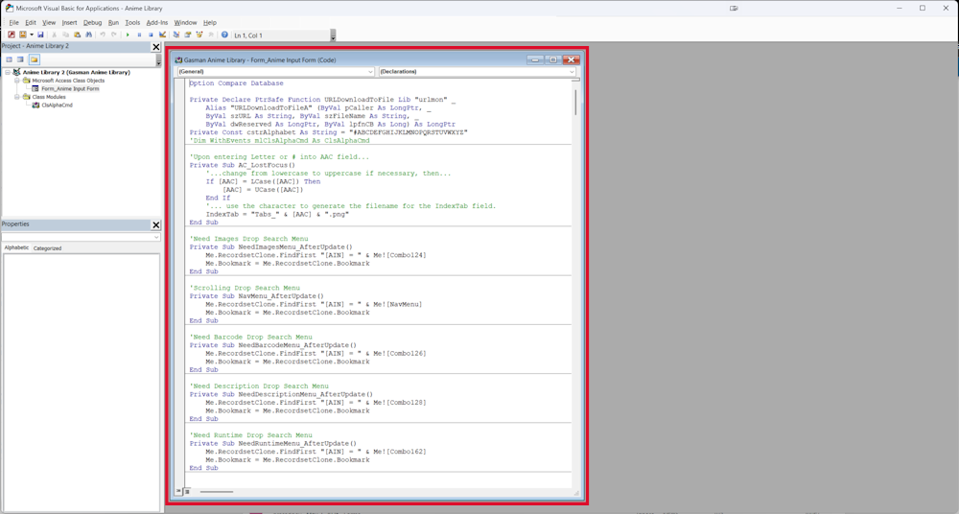Open the File menu
The width and height of the screenshot is (959, 514).
14,23
